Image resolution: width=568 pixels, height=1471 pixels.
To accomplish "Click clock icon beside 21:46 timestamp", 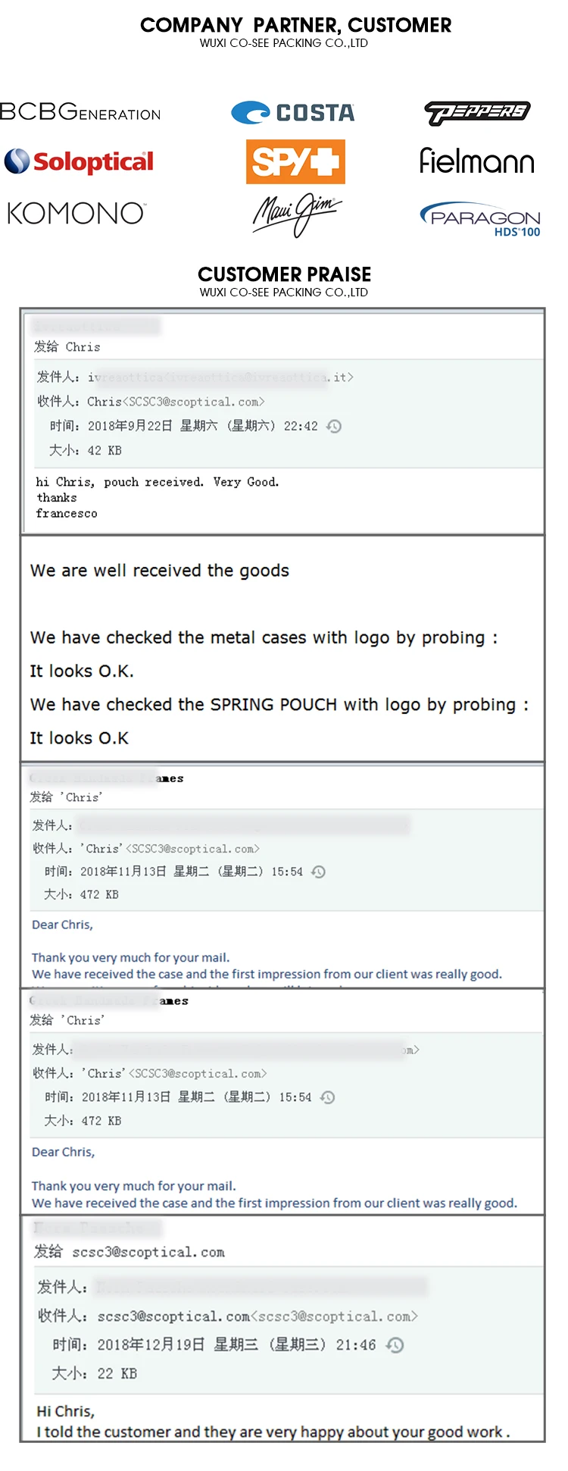I will click(x=395, y=1344).
